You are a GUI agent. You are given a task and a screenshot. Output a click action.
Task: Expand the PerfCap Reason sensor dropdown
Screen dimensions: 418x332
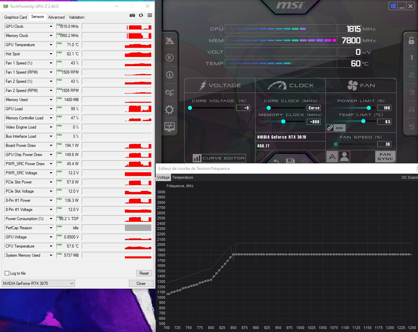(51, 228)
